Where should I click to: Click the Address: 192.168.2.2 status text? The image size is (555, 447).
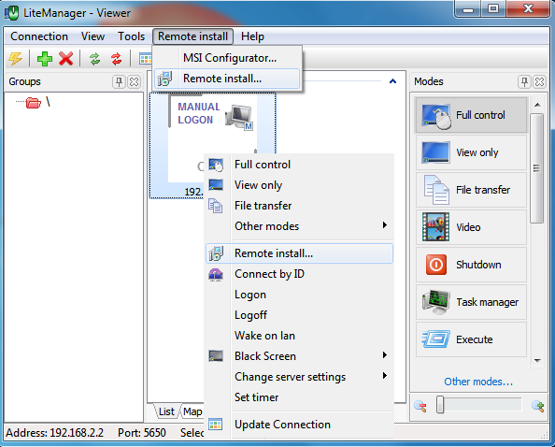click(x=54, y=433)
